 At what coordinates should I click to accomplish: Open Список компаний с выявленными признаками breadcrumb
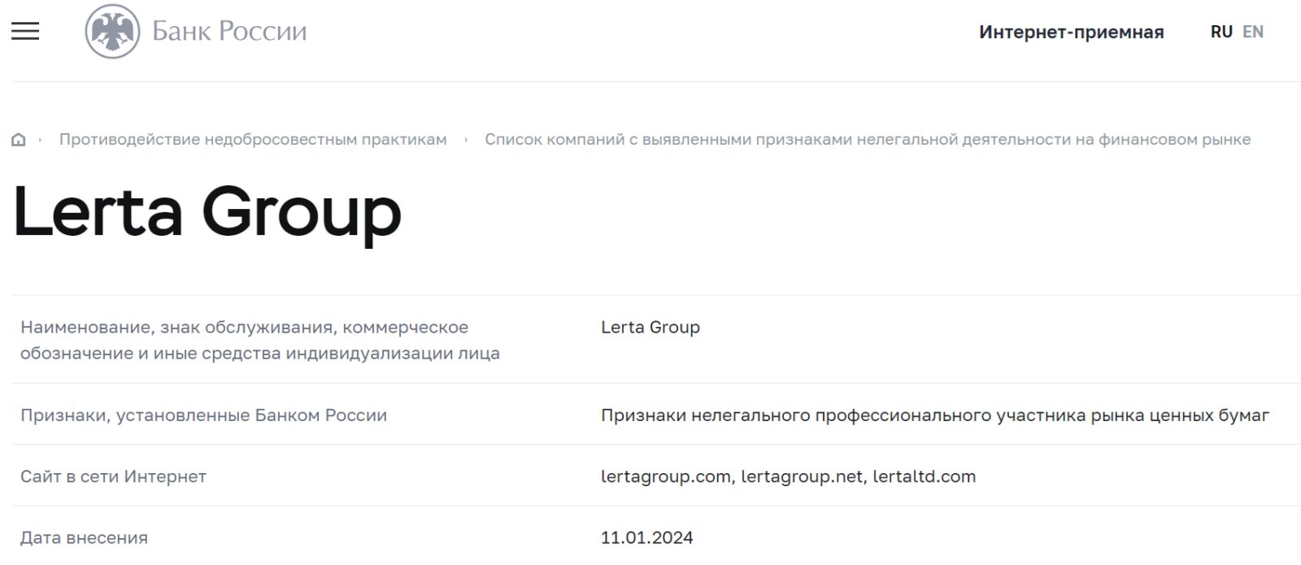[868, 140]
